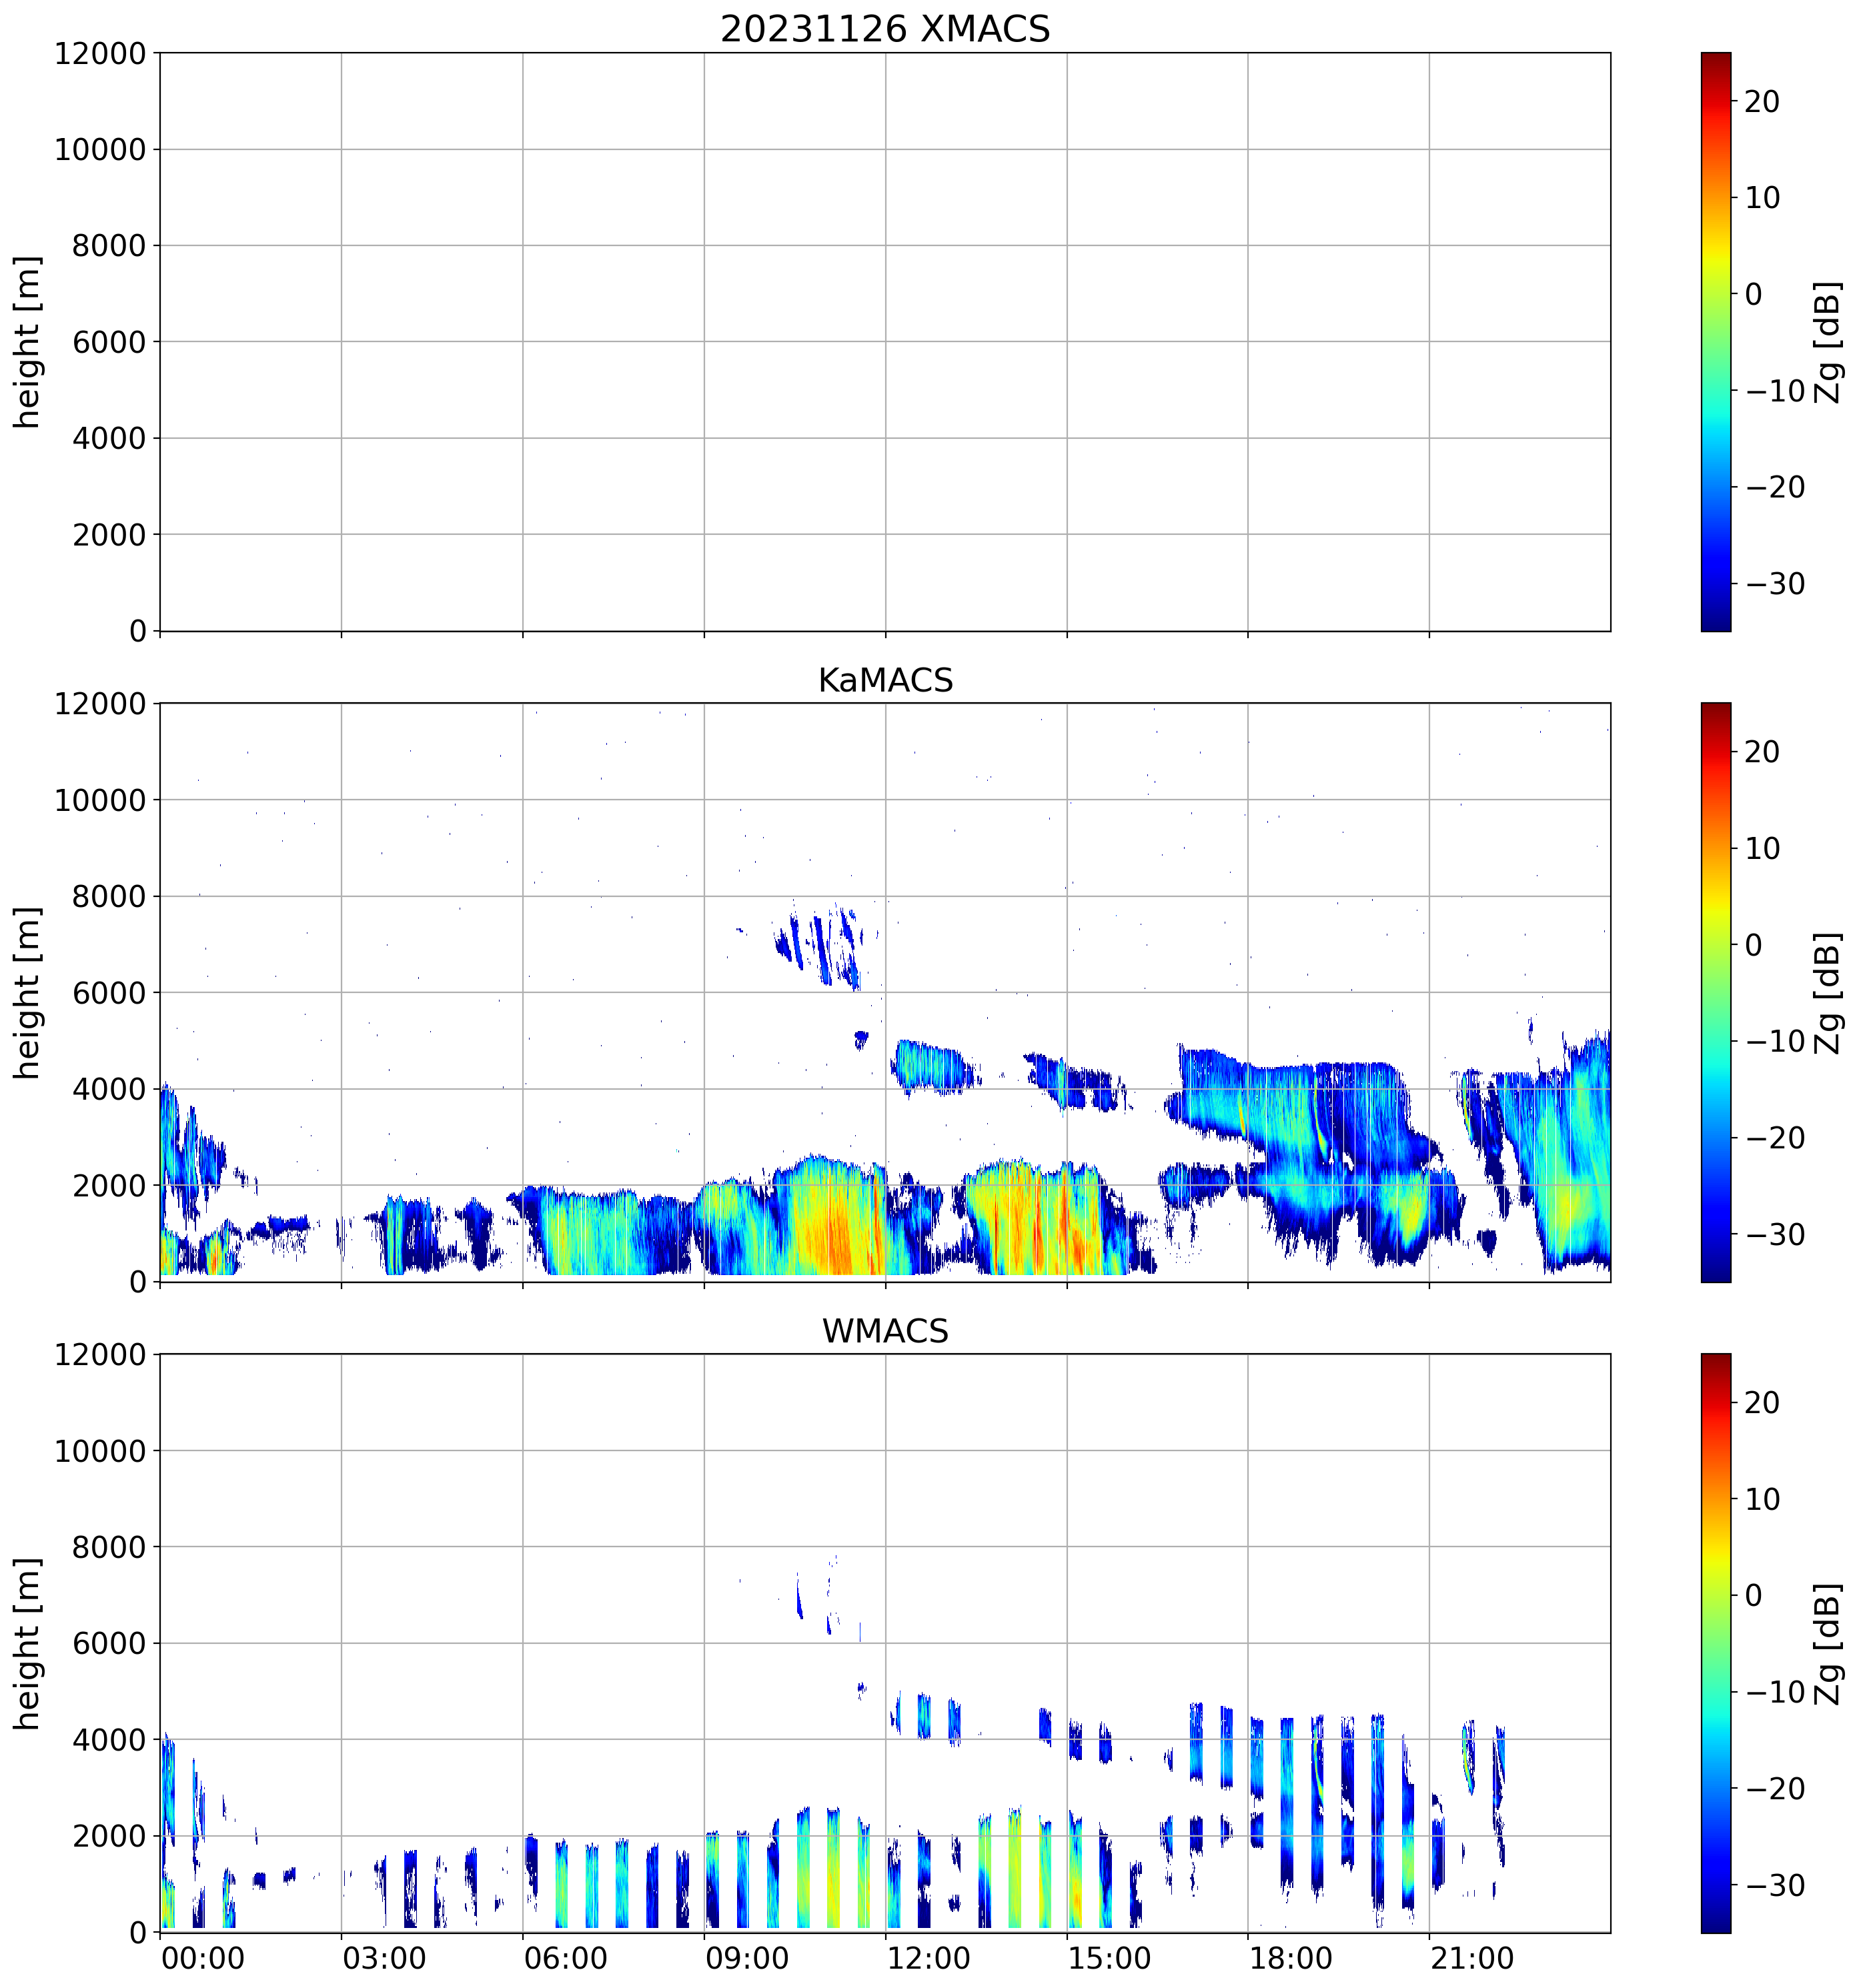The width and height of the screenshot is (1859, 1988).
Task: Click the KaMACS colorbar gradient
Action: coord(1715,992)
